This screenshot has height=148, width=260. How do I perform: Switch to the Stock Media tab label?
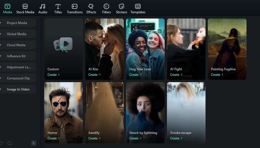click(25, 12)
